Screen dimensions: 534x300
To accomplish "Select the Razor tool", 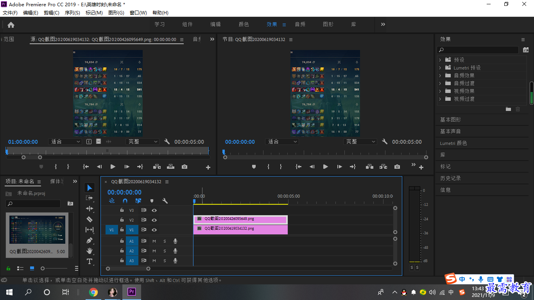I will tap(90, 219).
